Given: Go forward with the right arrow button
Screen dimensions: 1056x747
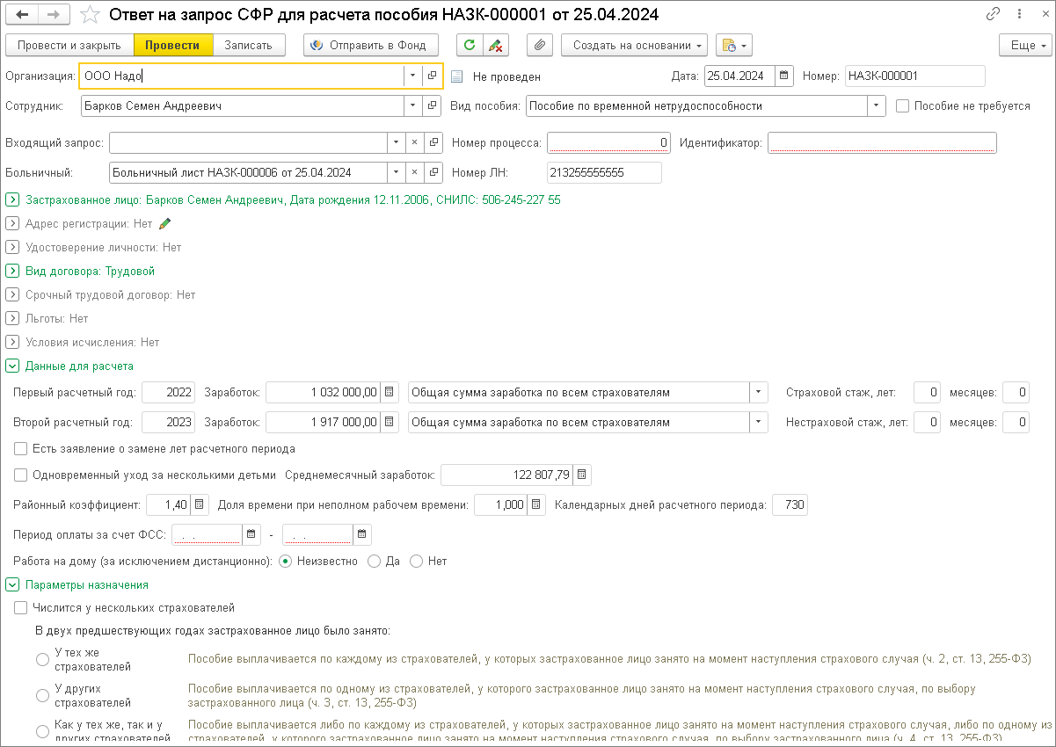Looking at the screenshot, I should (53, 15).
